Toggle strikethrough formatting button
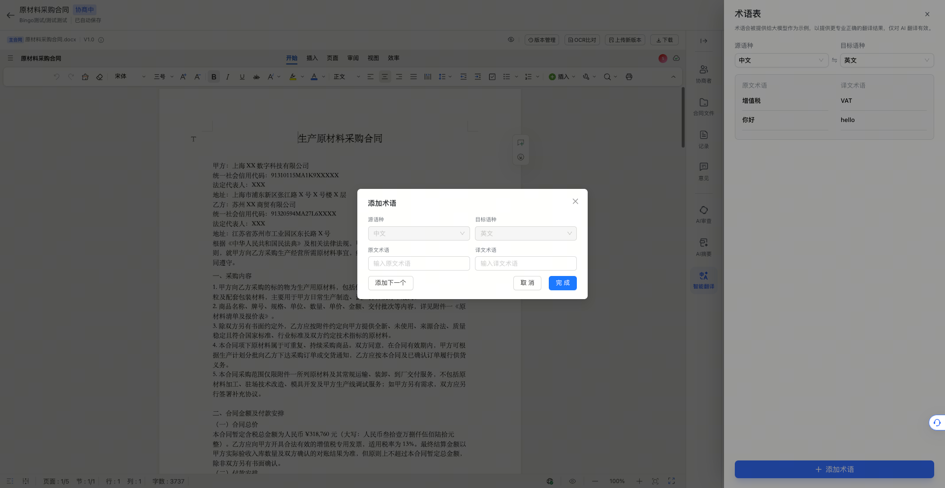 [256, 77]
